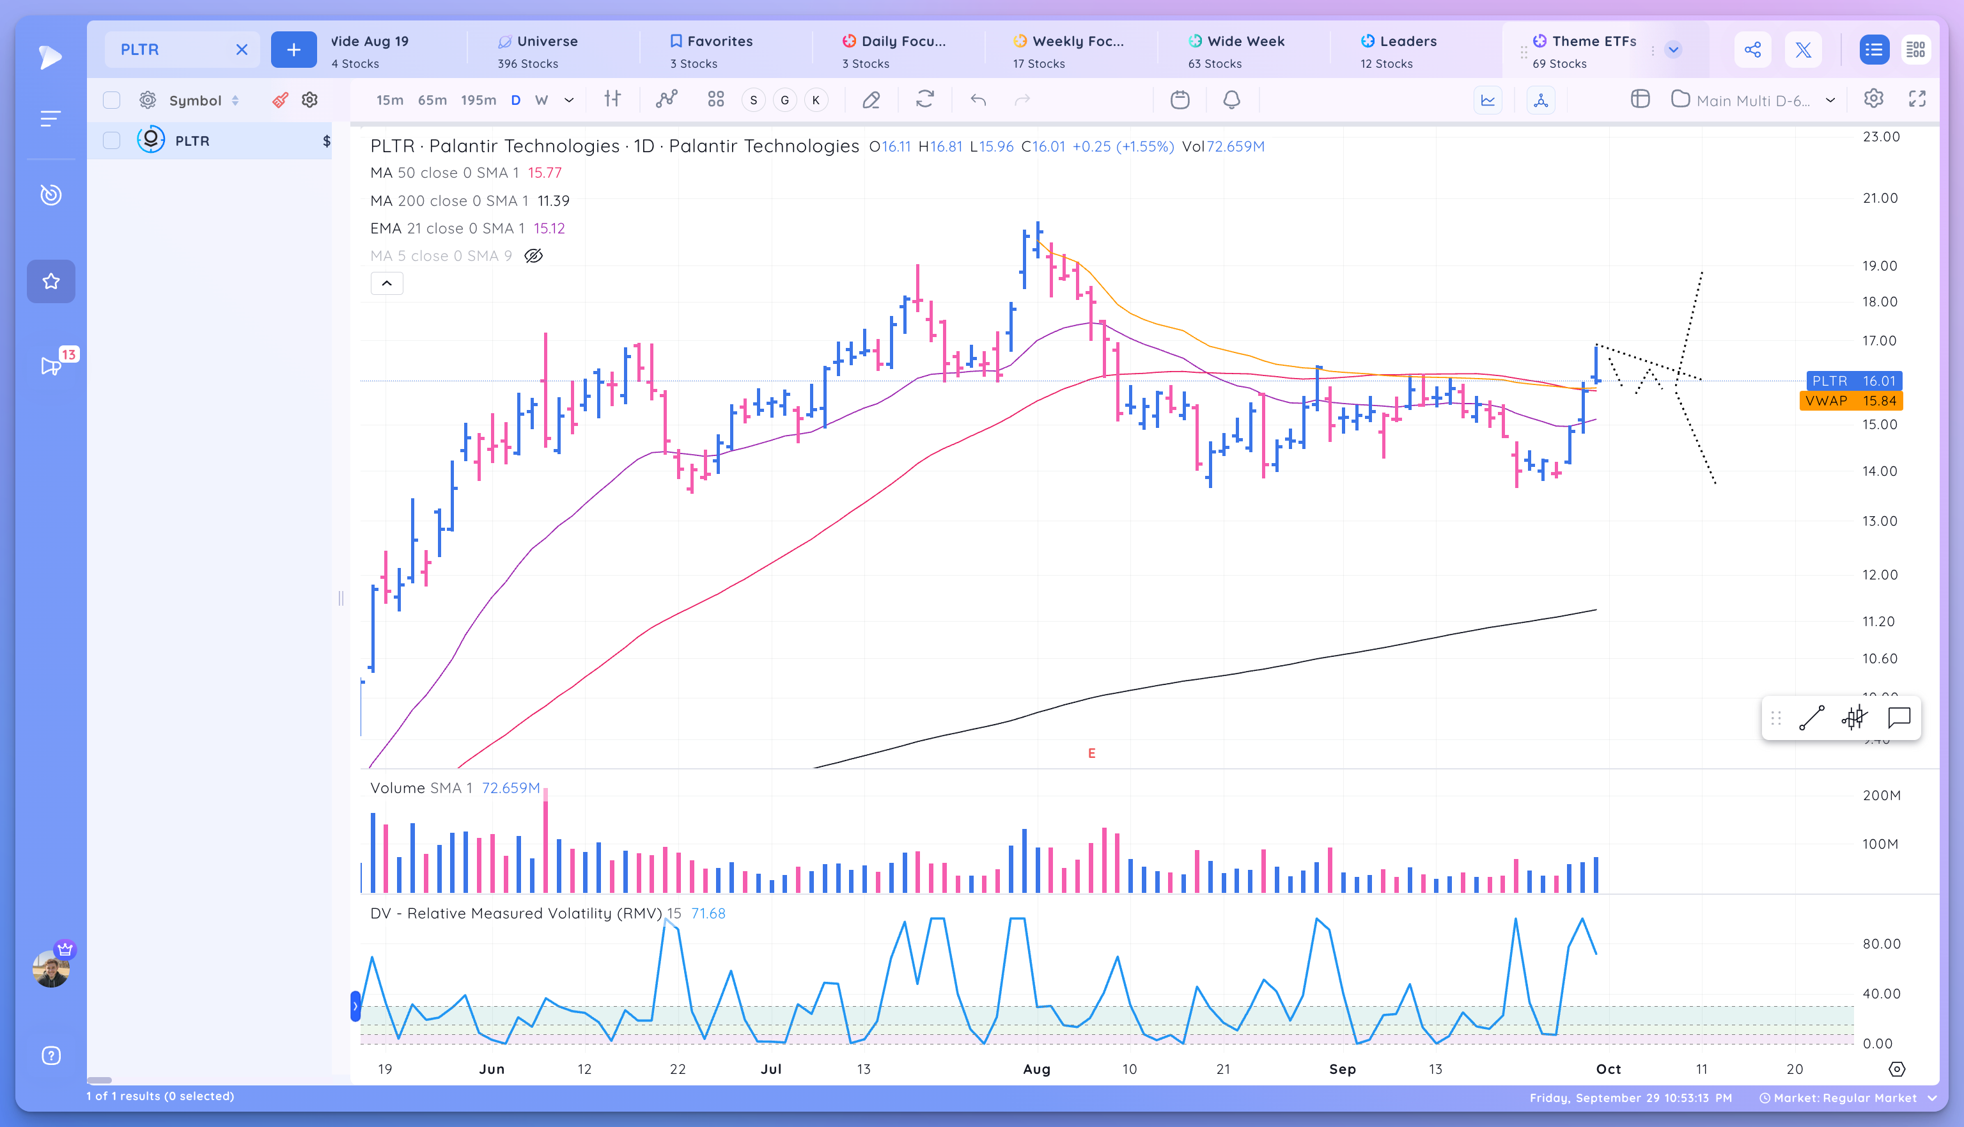Select the weekly W timeframe
Image resolution: width=1964 pixels, height=1127 pixels.
[542, 100]
